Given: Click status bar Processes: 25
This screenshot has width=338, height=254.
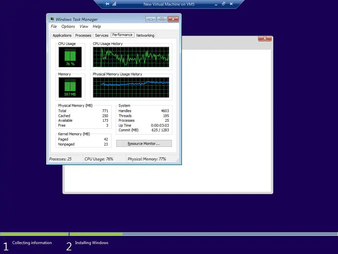Looking at the screenshot, I should click(x=60, y=159).
